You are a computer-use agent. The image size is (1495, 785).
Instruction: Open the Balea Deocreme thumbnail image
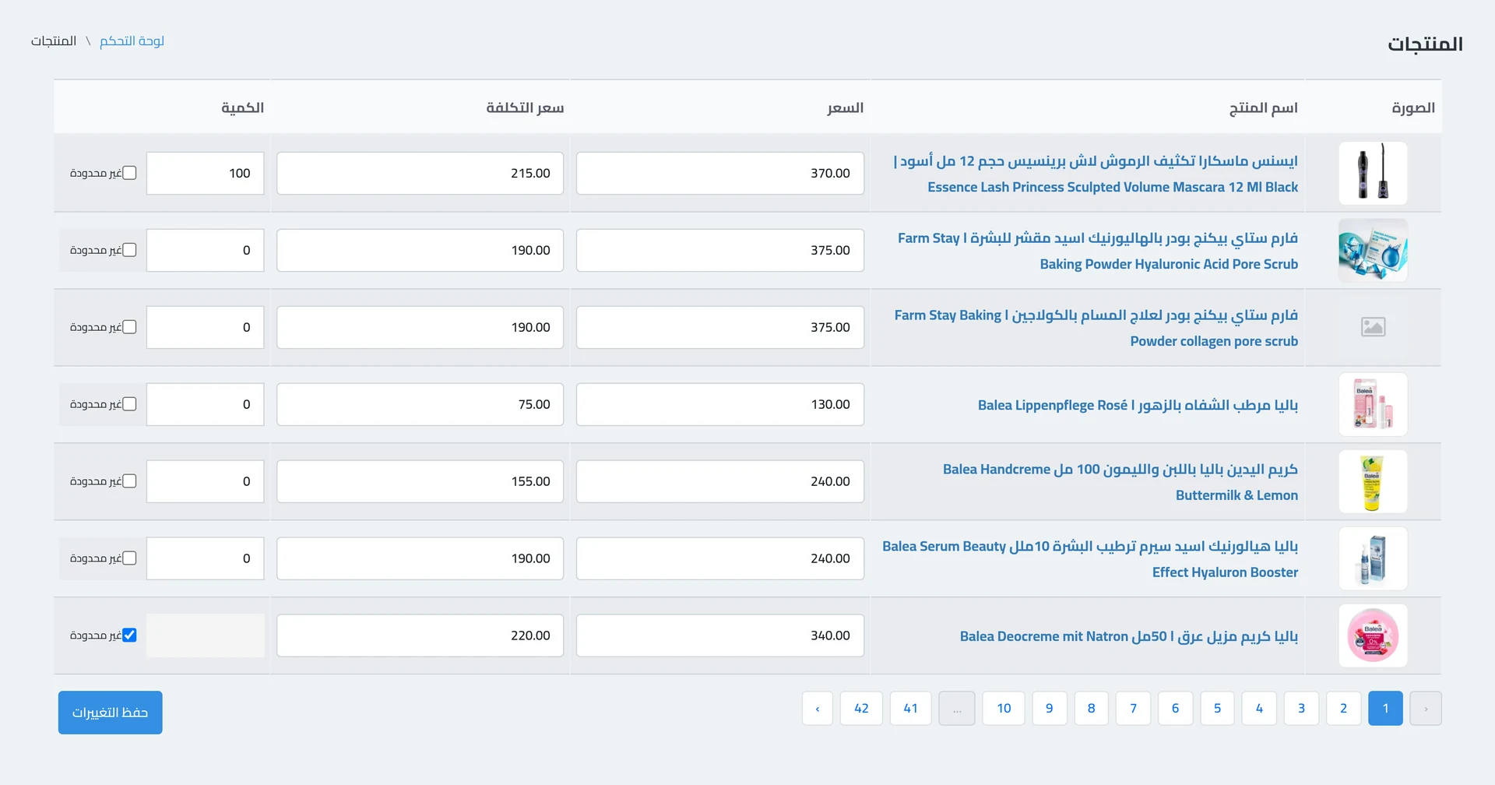[x=1373, y=635]
